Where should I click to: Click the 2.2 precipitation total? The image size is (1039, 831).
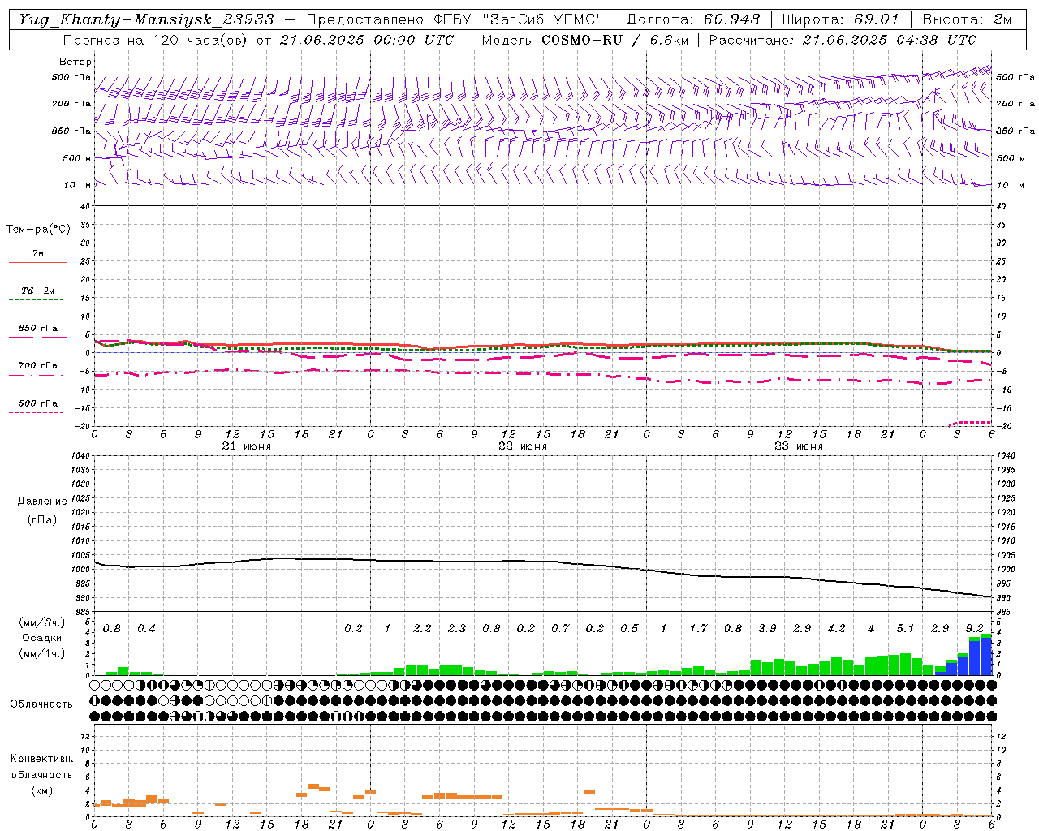coord(422,629)
